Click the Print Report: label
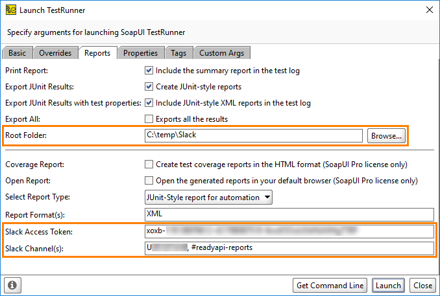Screen dimensions: 440x296 tap(27, 71)
